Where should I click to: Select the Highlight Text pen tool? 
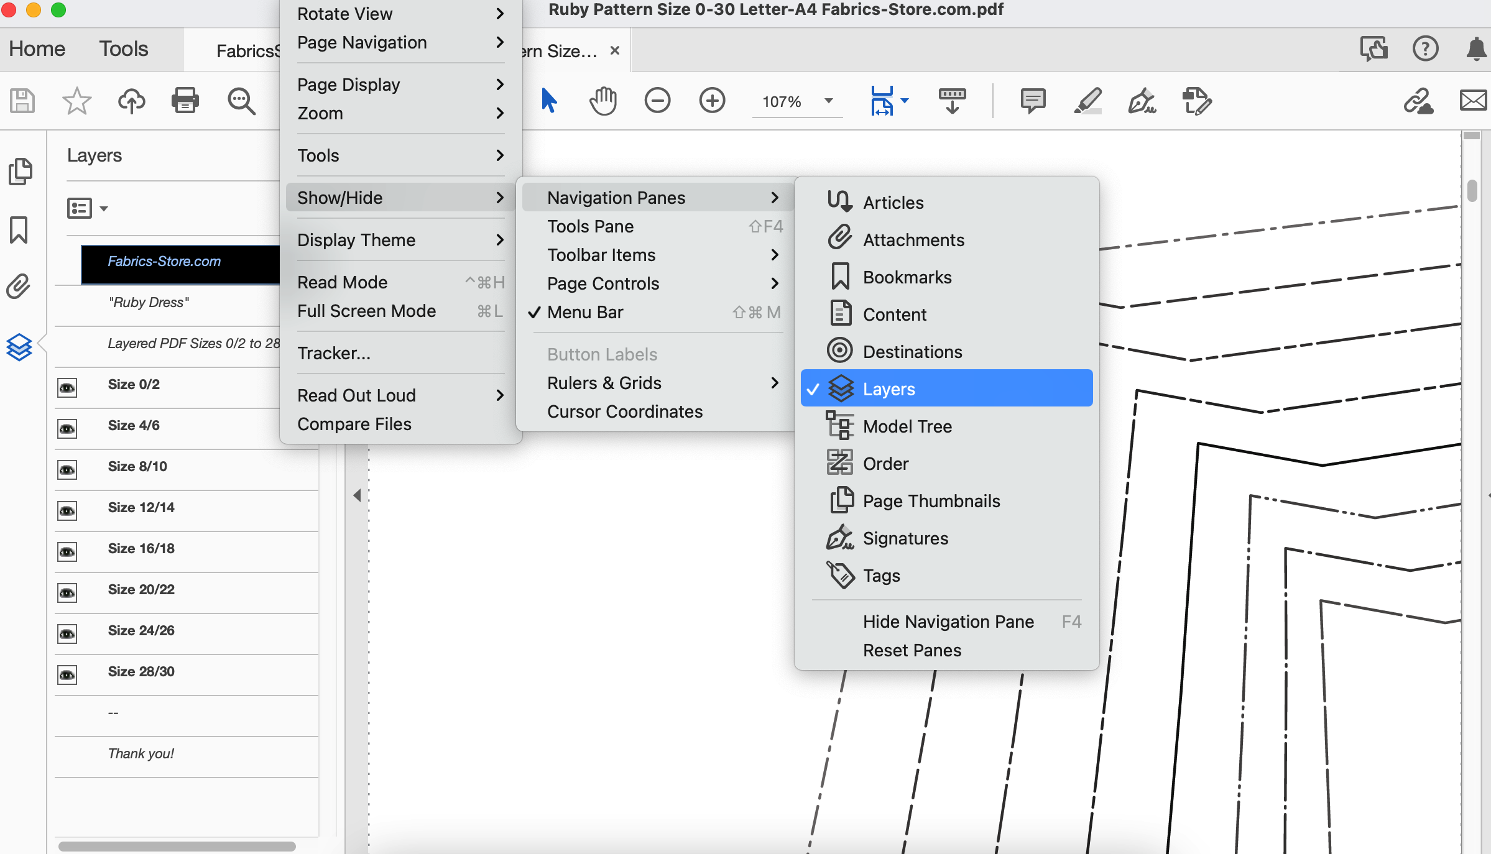tap(1087, 100)
